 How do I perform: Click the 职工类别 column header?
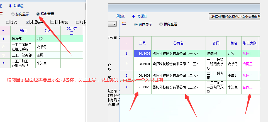point(250,43)
